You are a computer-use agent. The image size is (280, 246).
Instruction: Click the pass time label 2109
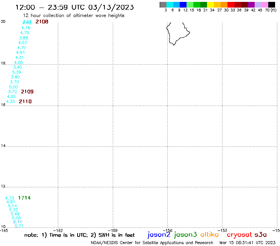27,92
